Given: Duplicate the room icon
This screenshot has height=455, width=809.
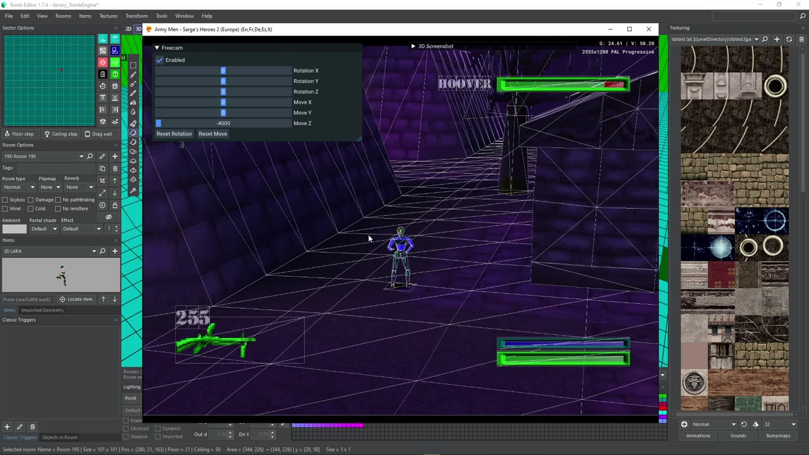Looking at the screenshot, I should (102, 169).
